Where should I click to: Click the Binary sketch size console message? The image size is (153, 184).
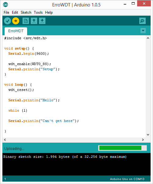[x=65, y=157]
